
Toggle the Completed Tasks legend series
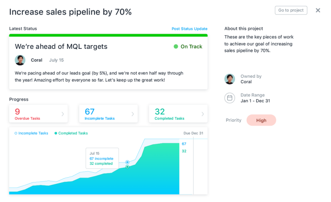(x=71, y=133)
